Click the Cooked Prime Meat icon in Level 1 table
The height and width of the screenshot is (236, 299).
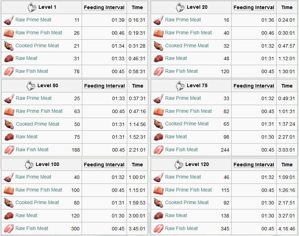9,46
